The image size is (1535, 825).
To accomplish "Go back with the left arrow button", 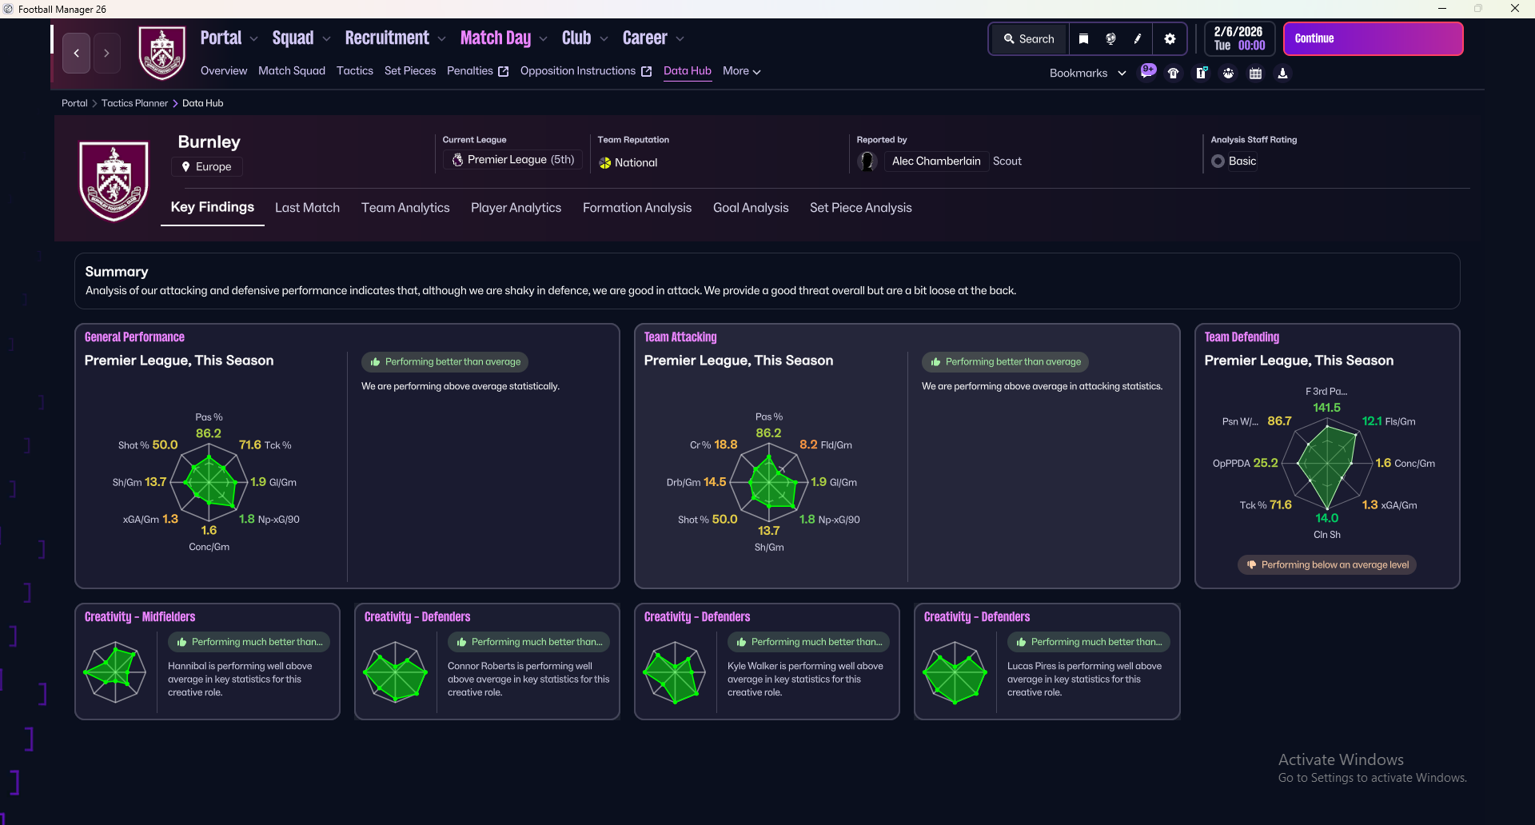I will coord(77,54).
